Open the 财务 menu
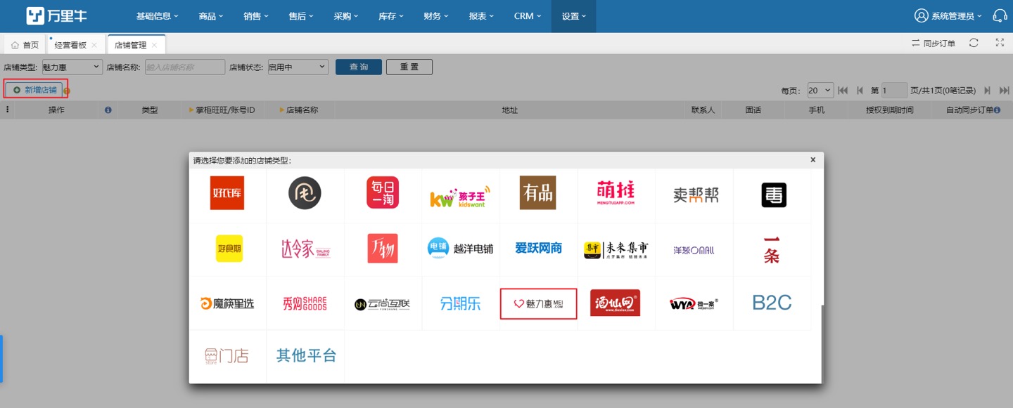Viewport: 1013px width, 408px height. point(436,15)
